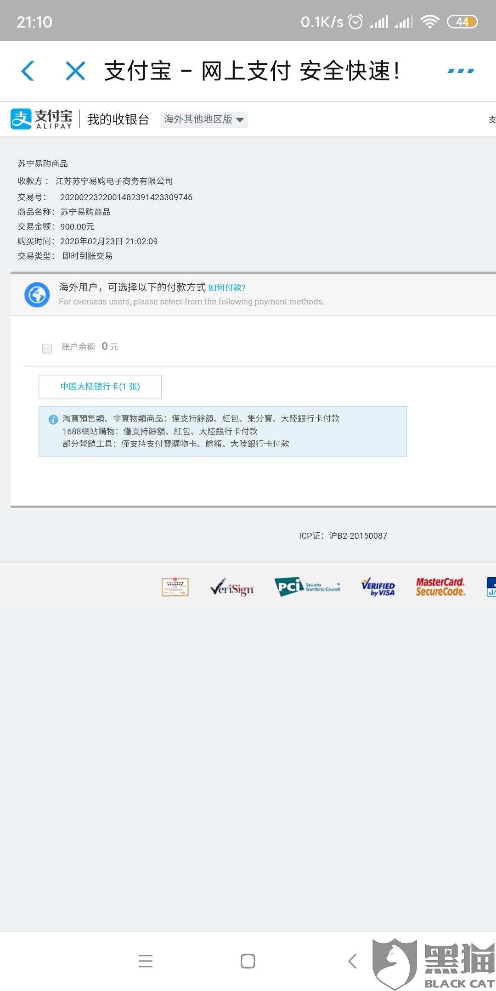The height and width of the screenshot is (991, 496).
Task: Click the 如何付款? help link
Action: click(227, 287)
